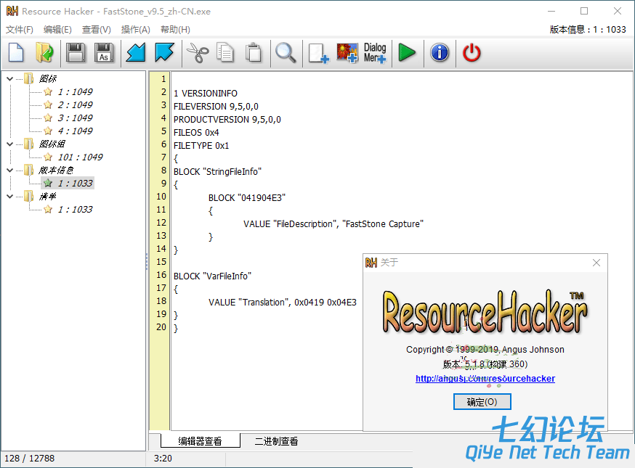Compile script with green play icon
Image resolution: width=635 pixels, height=468 pixels.
407,52
